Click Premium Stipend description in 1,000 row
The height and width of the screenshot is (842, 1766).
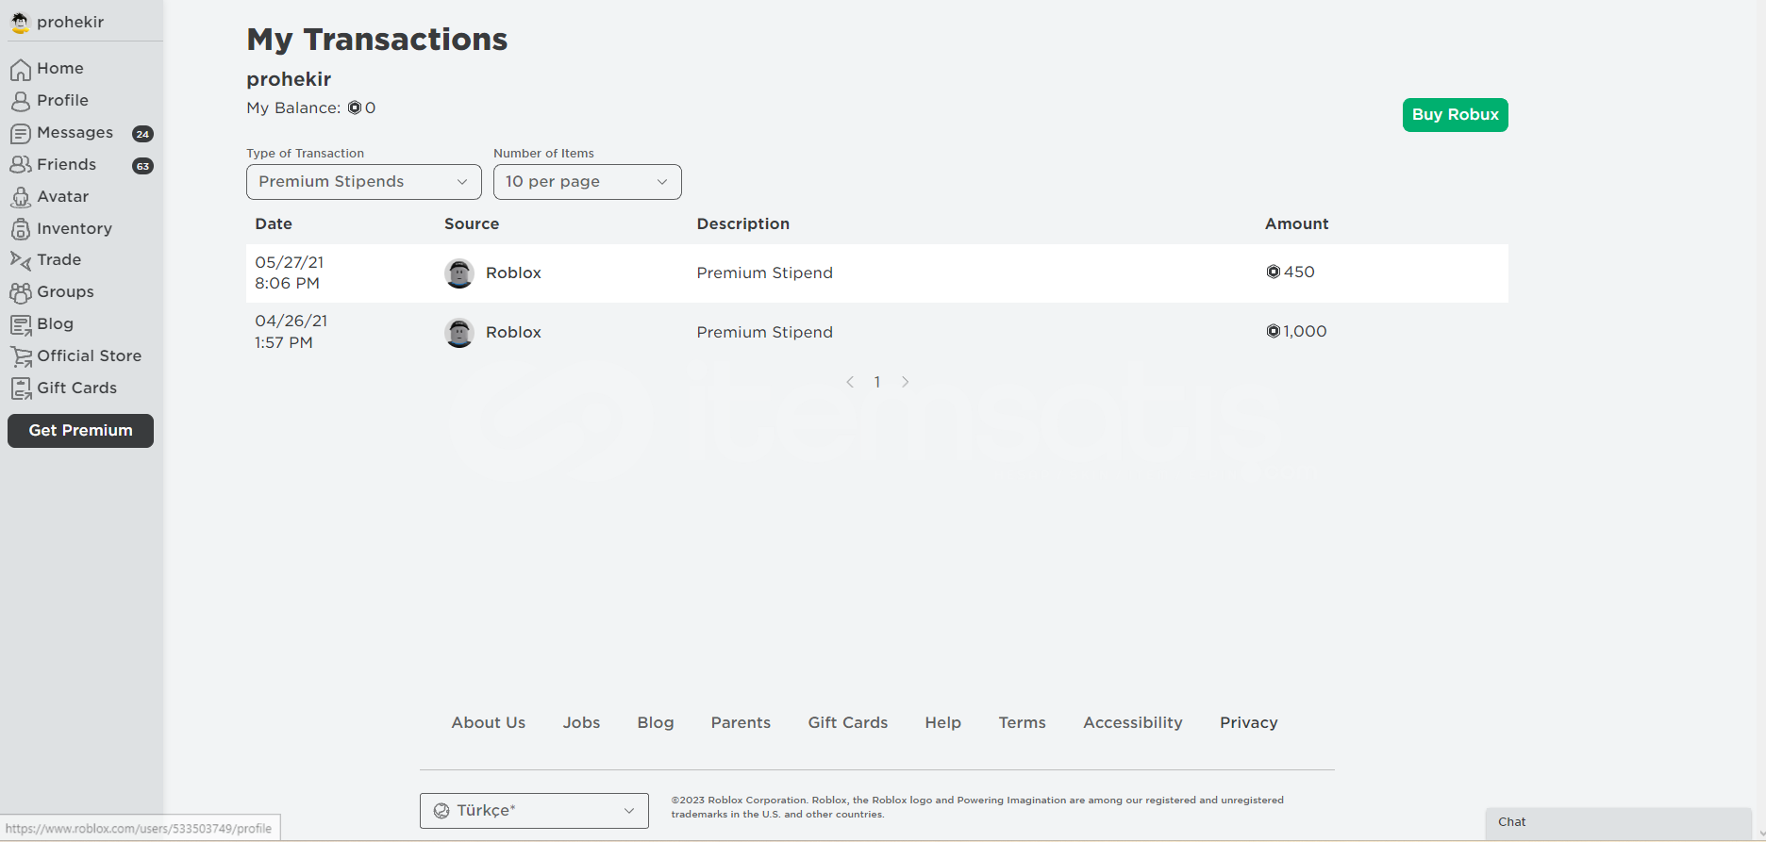pyautogui.click(x=765, y=333)
